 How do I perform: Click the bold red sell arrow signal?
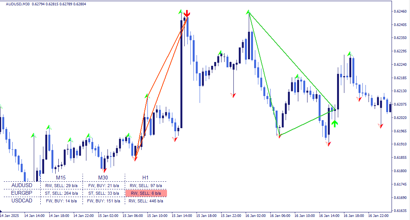pyautogui.click(x=187, y=13)
